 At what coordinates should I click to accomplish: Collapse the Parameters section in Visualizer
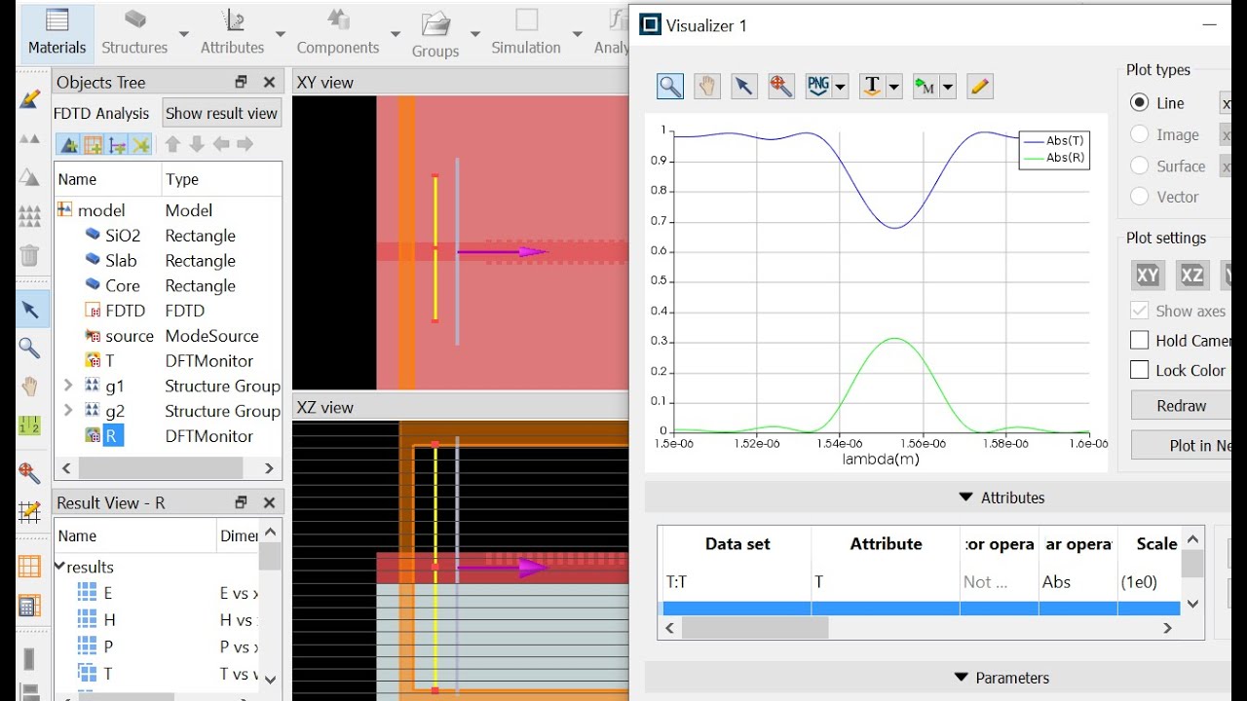961,678
